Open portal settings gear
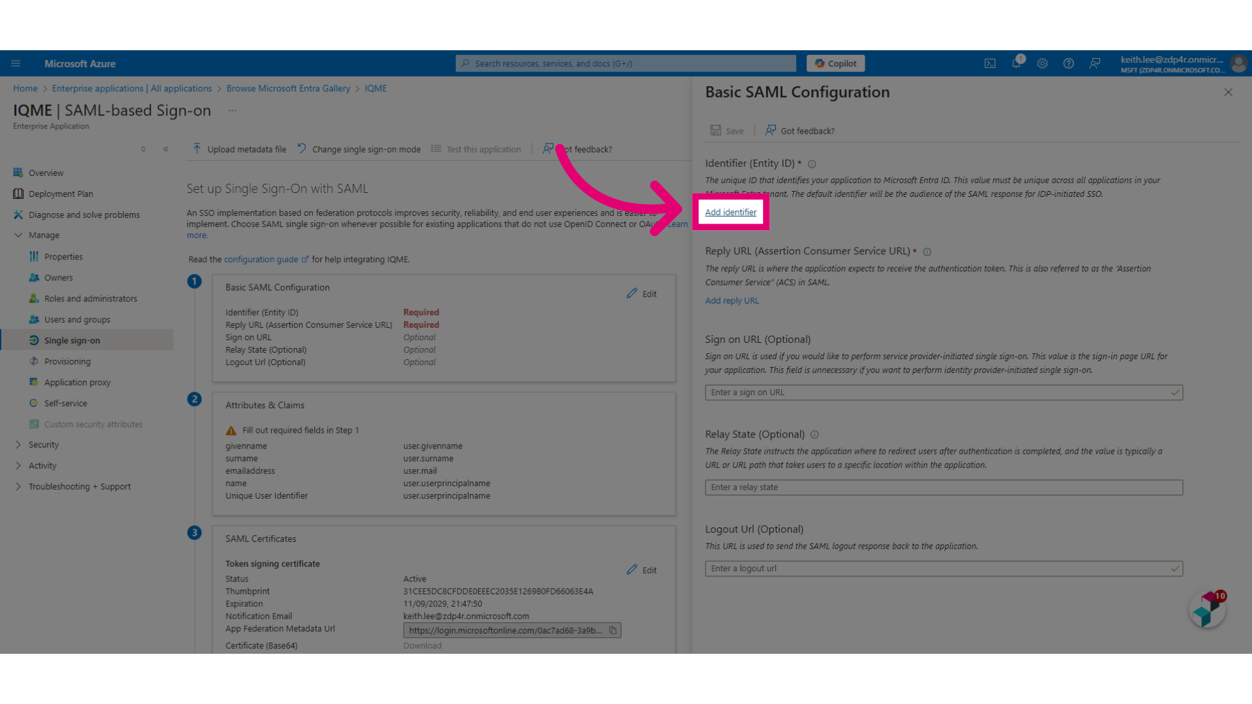The width and height of the screenshot is (1252, 704). [x=1042, y=63]
